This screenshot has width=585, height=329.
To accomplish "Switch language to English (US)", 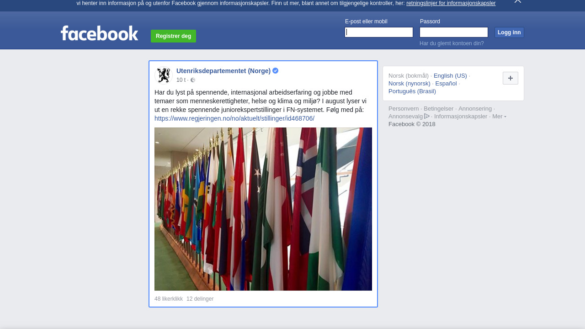I will 450,76.
